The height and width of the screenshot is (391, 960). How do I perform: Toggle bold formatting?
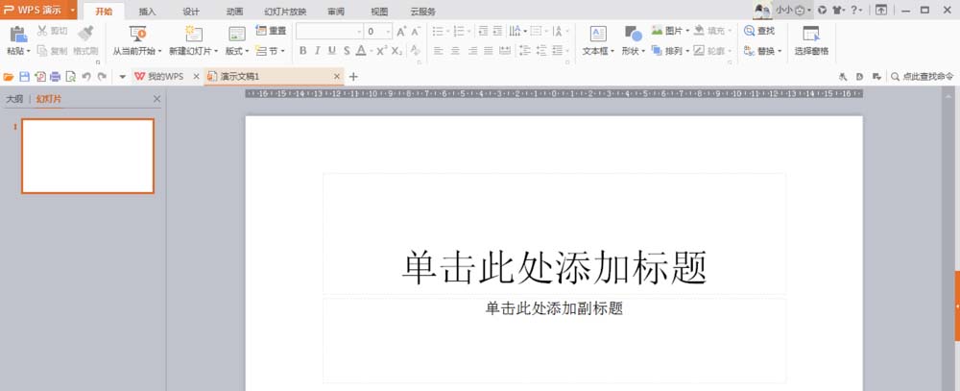point(303,50)
